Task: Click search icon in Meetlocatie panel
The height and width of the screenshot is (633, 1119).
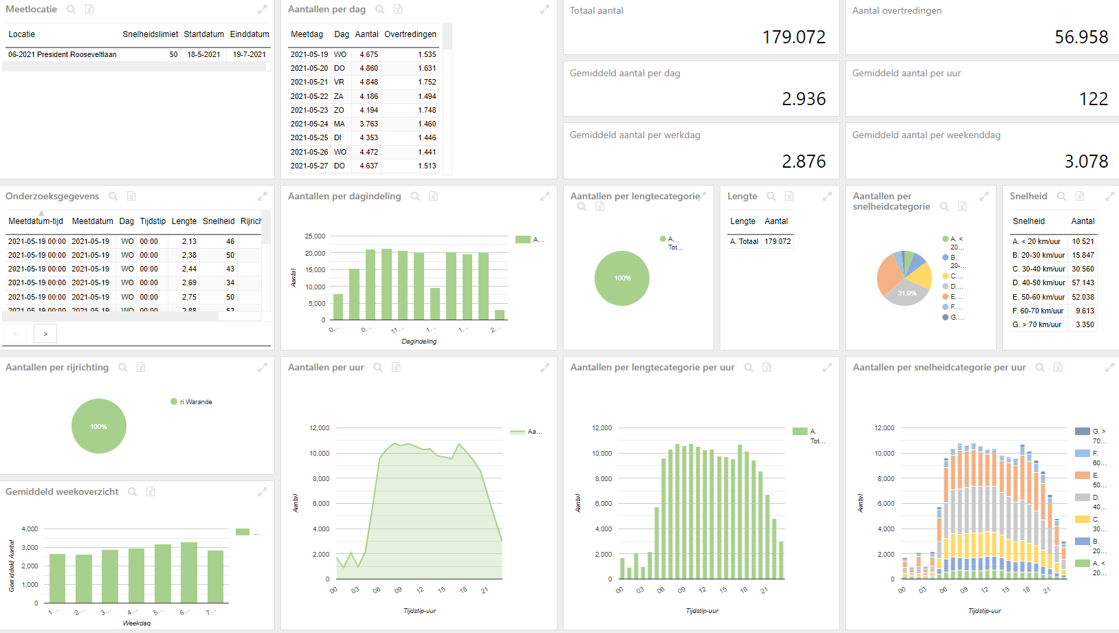Action: [x=71, y=10]
